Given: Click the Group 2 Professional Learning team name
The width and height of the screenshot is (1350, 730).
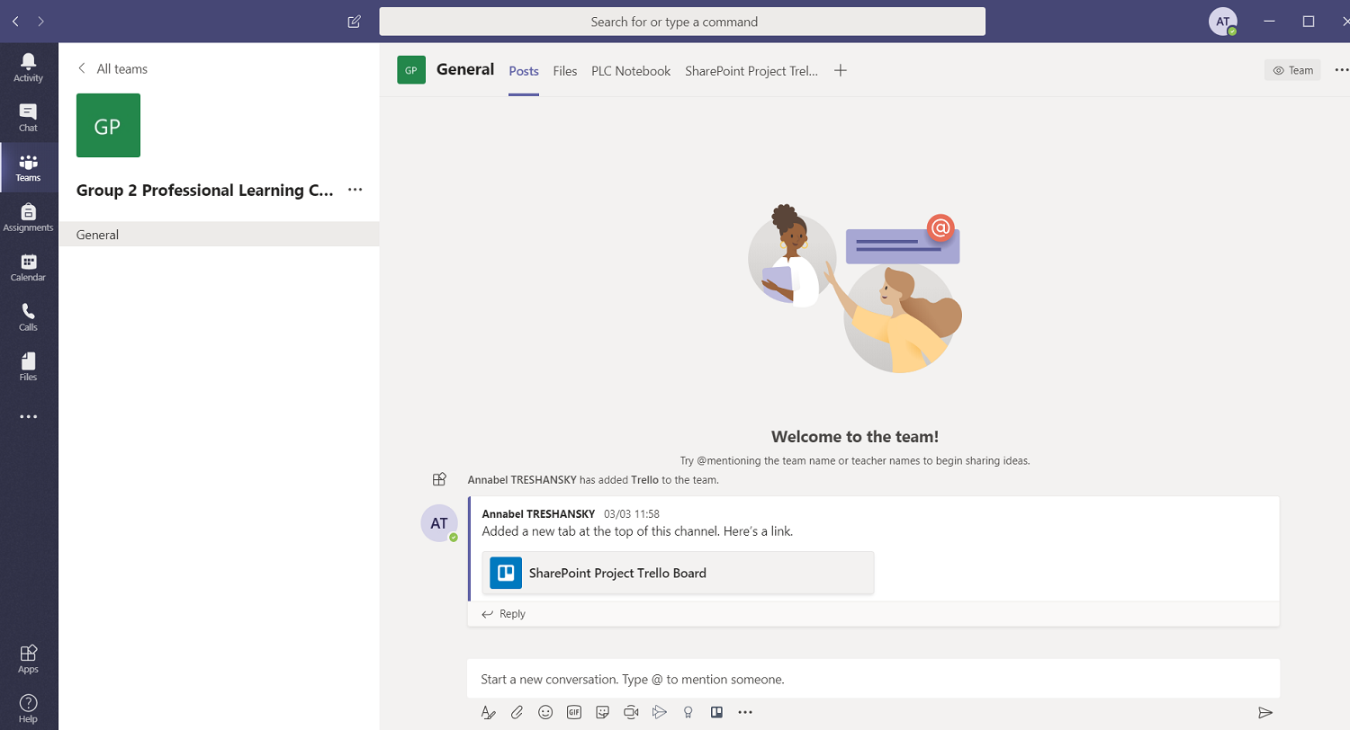Looking at the screenshot, I should (x=204, y=190).
